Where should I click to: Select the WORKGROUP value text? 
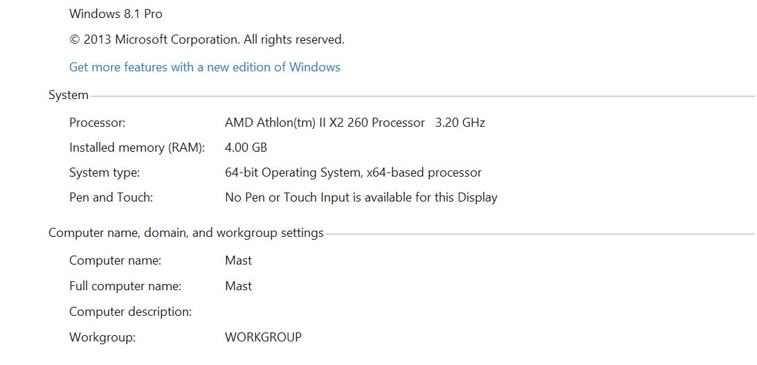pos(263,337)
